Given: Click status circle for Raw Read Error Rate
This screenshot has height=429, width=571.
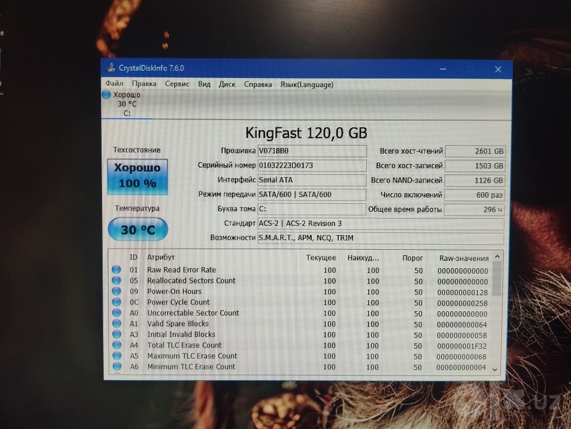Looking at the screenshot, I should (x=116, y=269).
